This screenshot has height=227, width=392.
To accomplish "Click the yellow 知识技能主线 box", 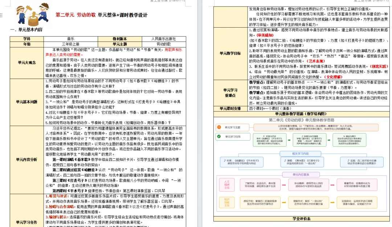I will click(227, 202).
